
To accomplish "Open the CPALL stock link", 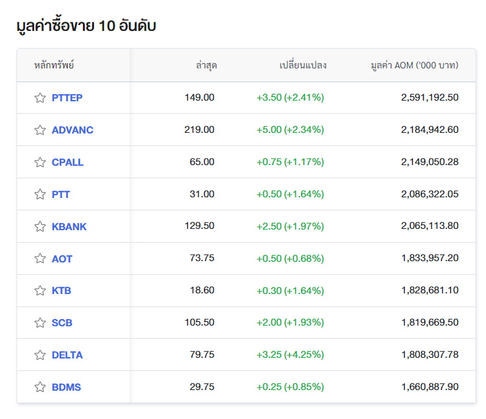I will [x=67, y=162].
